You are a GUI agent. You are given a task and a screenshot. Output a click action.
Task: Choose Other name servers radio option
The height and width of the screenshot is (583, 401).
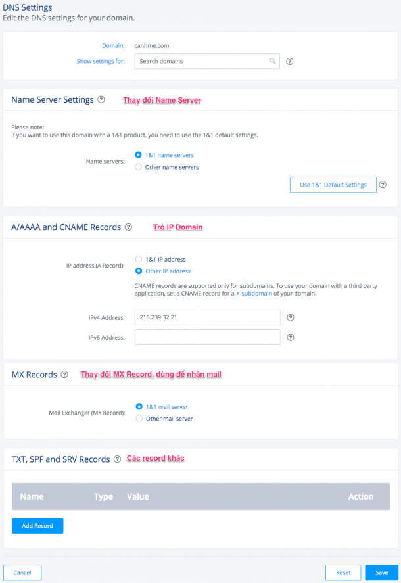tap(138, 167)
